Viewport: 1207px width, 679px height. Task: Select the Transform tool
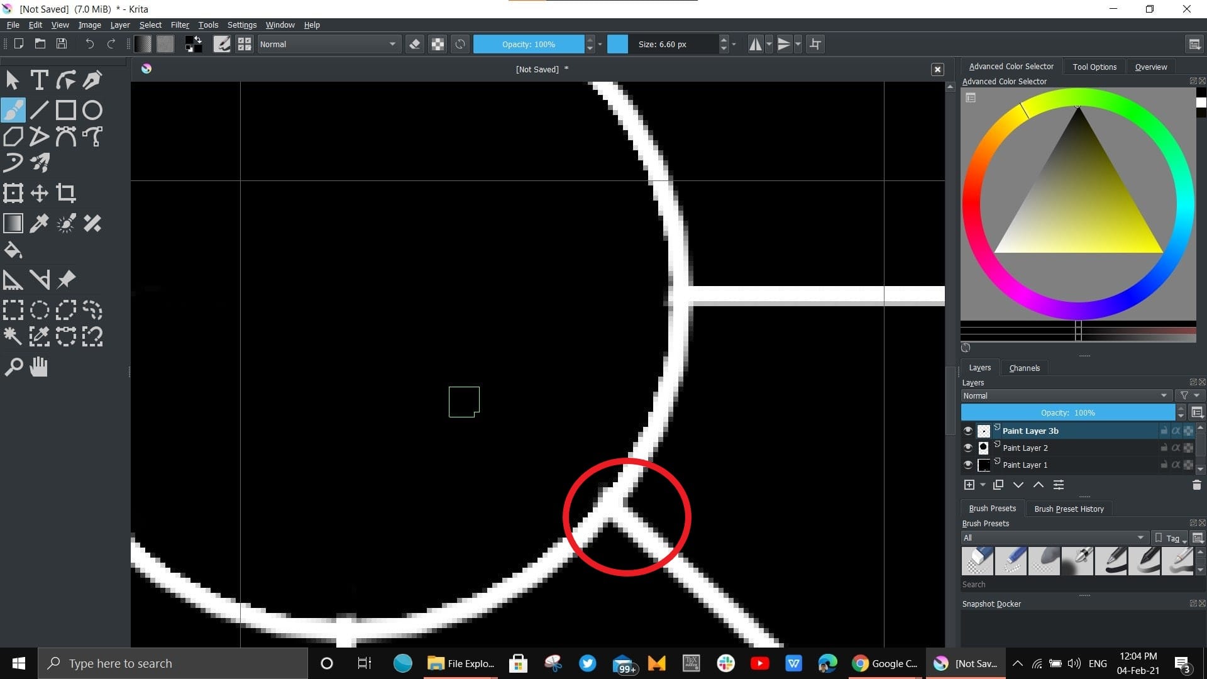tap(13, 193)
